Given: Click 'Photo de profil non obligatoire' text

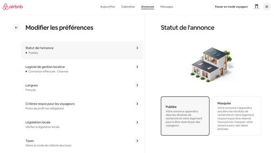Looking at the screenshot, I should point(45,109).
